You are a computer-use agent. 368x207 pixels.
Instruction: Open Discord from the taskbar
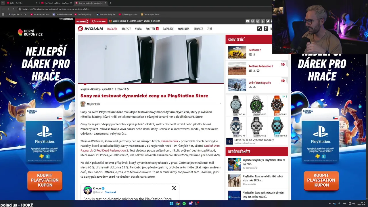point(190,204)
